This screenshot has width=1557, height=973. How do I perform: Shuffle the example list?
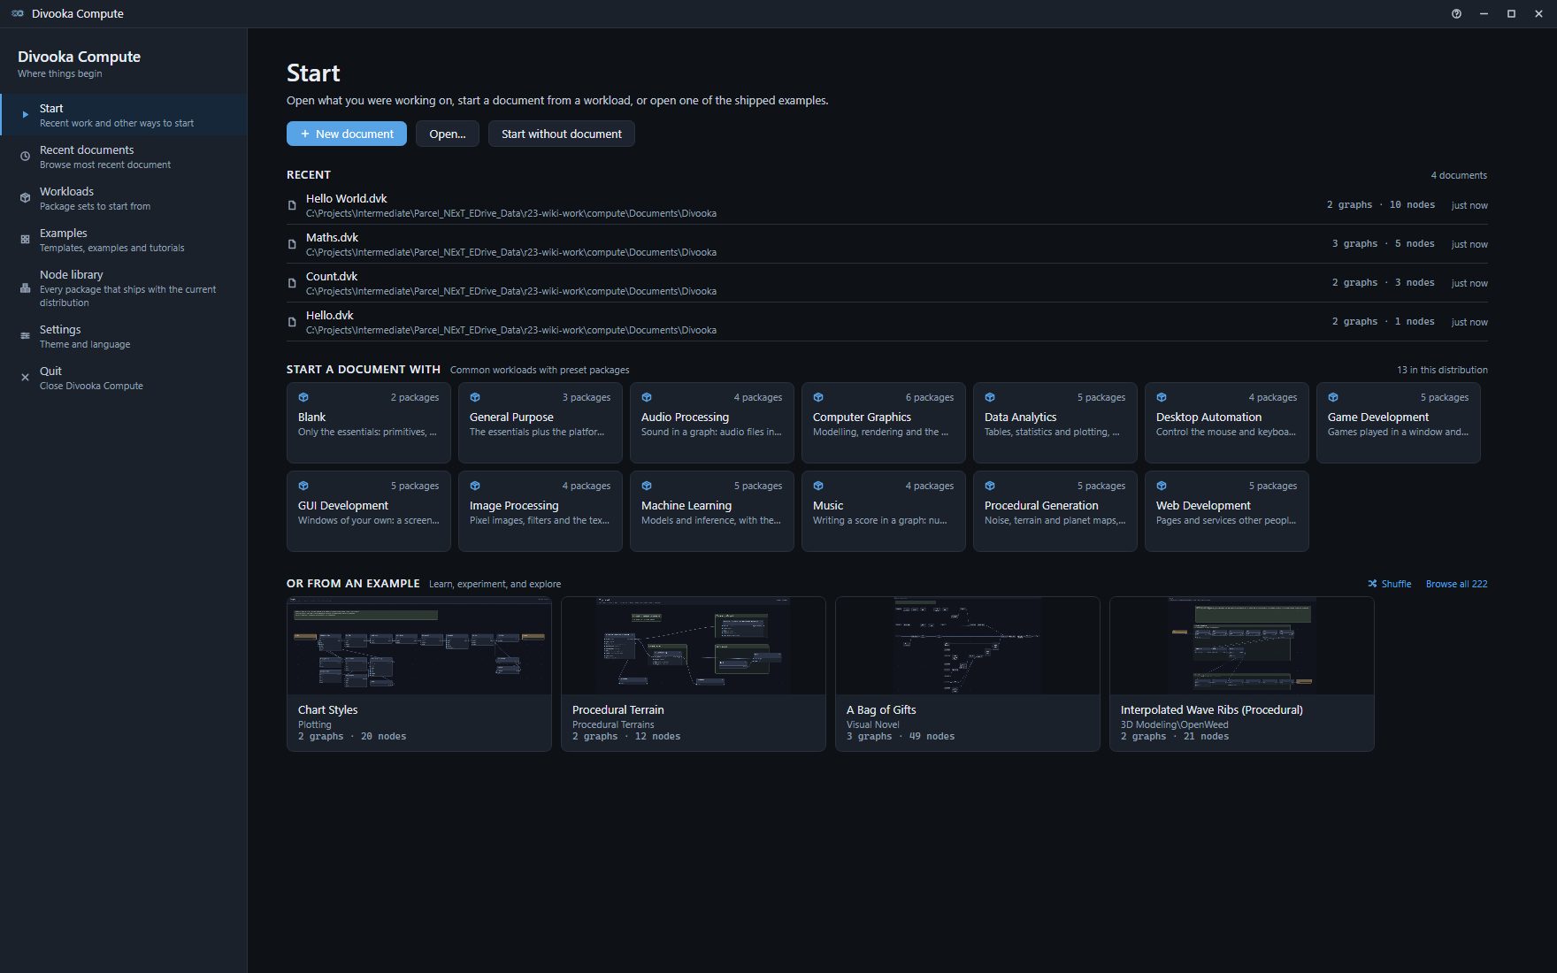(1390, 584)
